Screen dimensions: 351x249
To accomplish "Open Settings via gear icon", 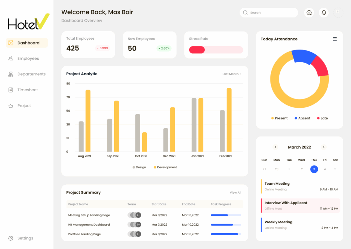I will tap(11, 238).
